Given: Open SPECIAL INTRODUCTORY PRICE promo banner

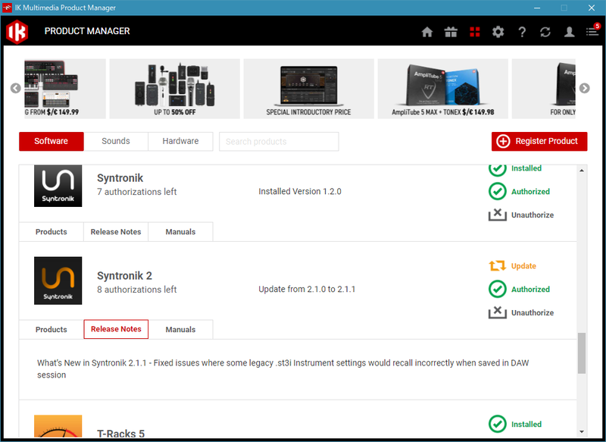Looking at the screenshot, I should point(308,89).
